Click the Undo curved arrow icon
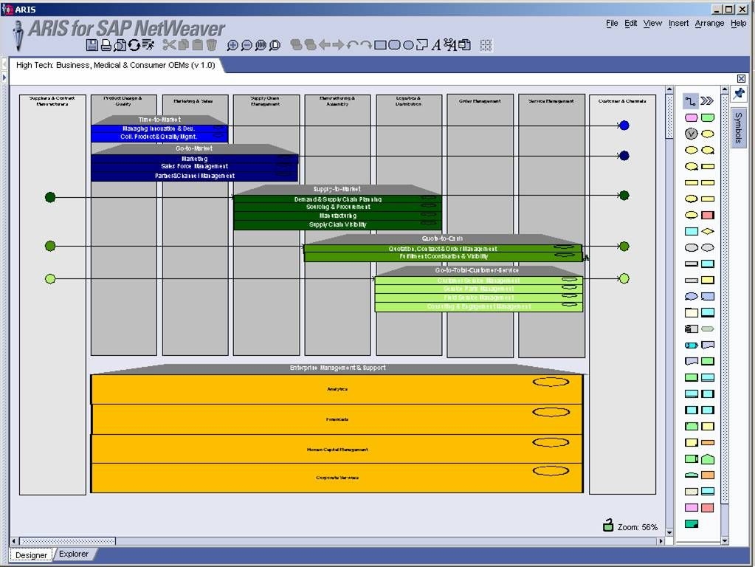Viewport: 755px width, 567px height. point(353,45)
